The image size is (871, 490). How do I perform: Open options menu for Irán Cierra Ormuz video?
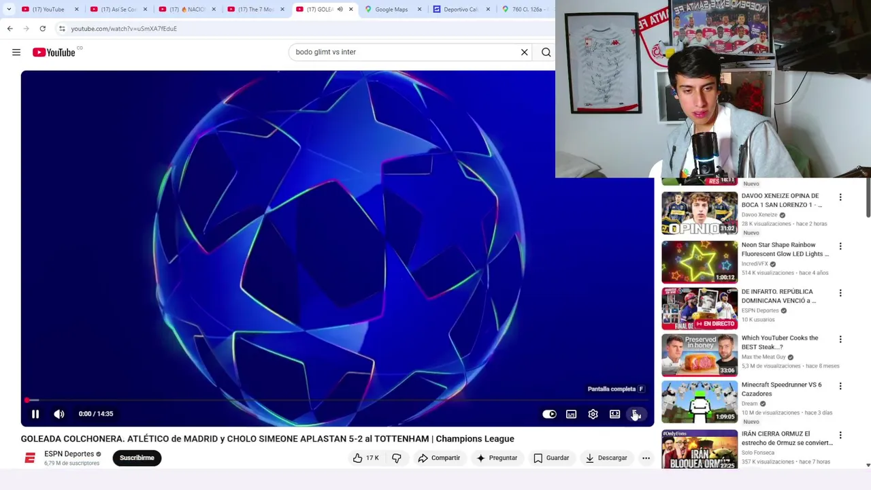(840, 436)
